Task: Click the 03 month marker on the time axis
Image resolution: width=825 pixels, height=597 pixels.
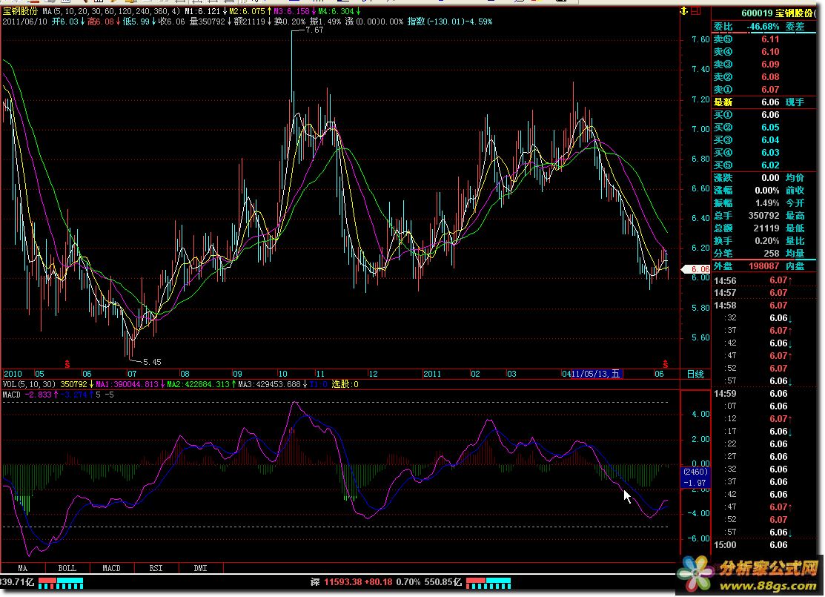Action: click(x=511, y=374)
